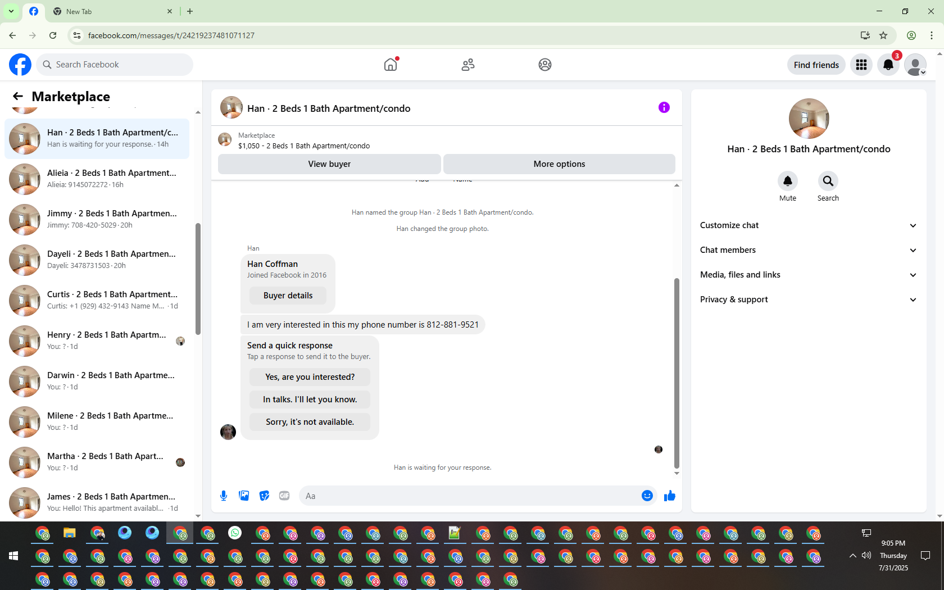944x590 pixels.
Task: Open Buyer details for Han Coffman
Action: [x=288, y=296]
